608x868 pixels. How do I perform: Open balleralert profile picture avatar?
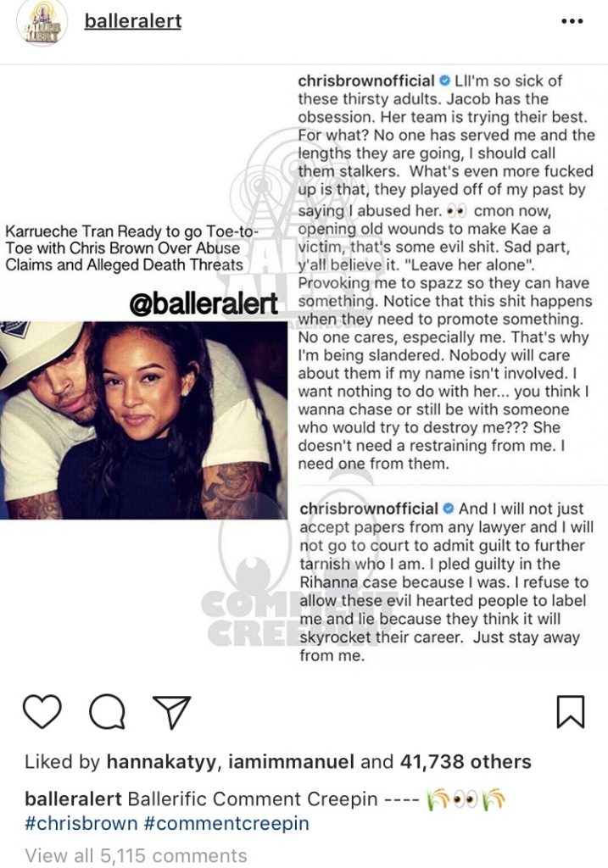pos(42,23)
